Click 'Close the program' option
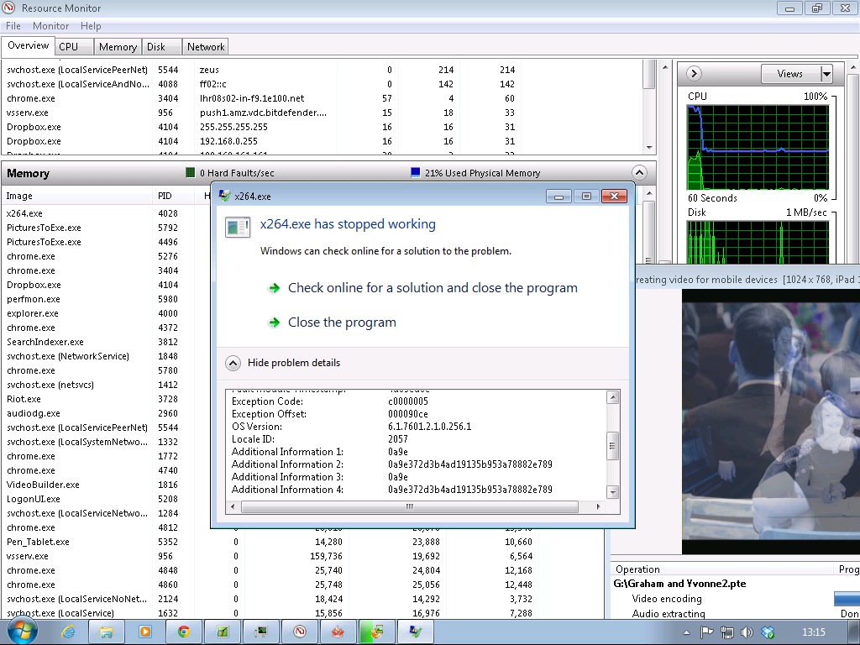This screenshot has width=860, height=645. point(342,322)
